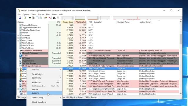Screen dimensions: 188x106
Task: Sort by the CPU column header
Action: click(55, 22)
